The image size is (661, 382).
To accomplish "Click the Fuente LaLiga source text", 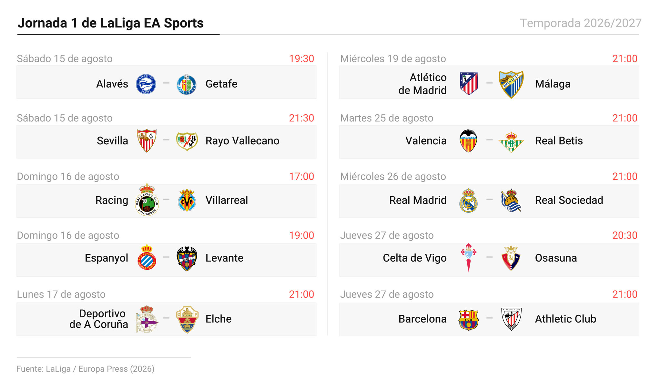I will coord(86,369).
